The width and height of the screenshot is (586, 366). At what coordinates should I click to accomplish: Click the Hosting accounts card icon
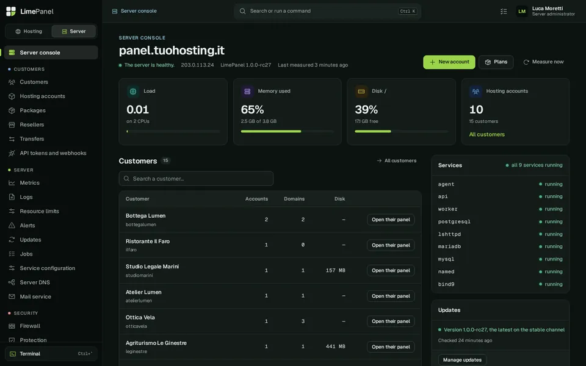tap(476, 91)
